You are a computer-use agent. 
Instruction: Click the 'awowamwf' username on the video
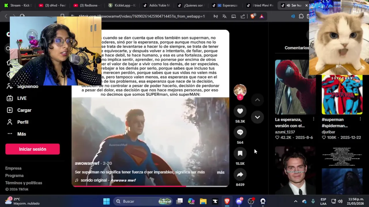pyautogui.click(x=87, y=163)
